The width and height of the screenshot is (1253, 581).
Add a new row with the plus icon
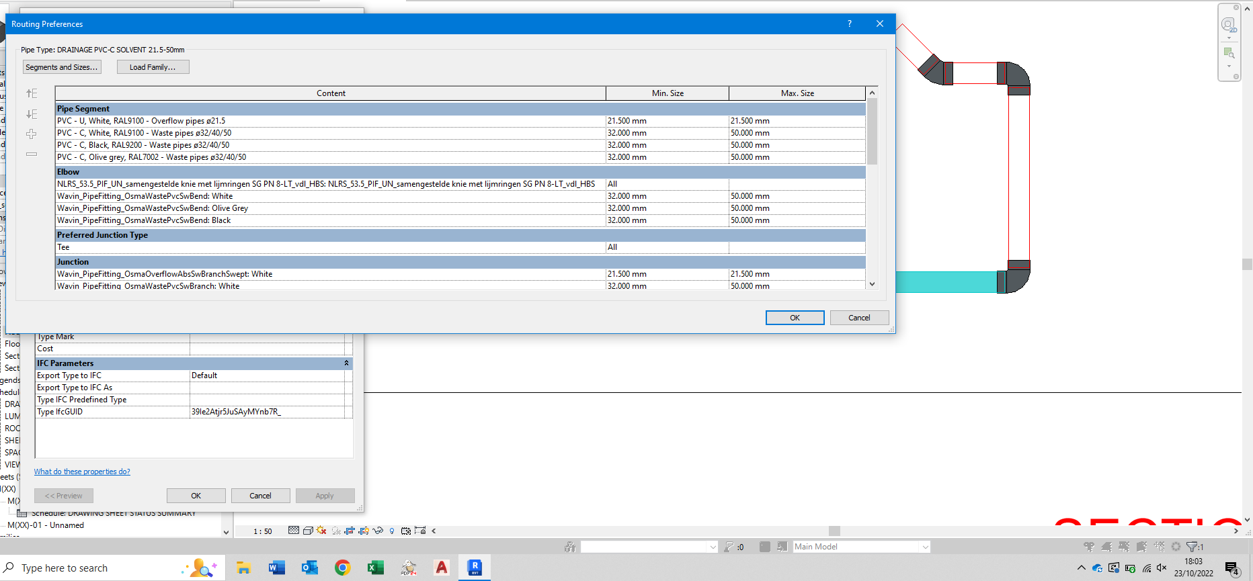coord(32,134)
